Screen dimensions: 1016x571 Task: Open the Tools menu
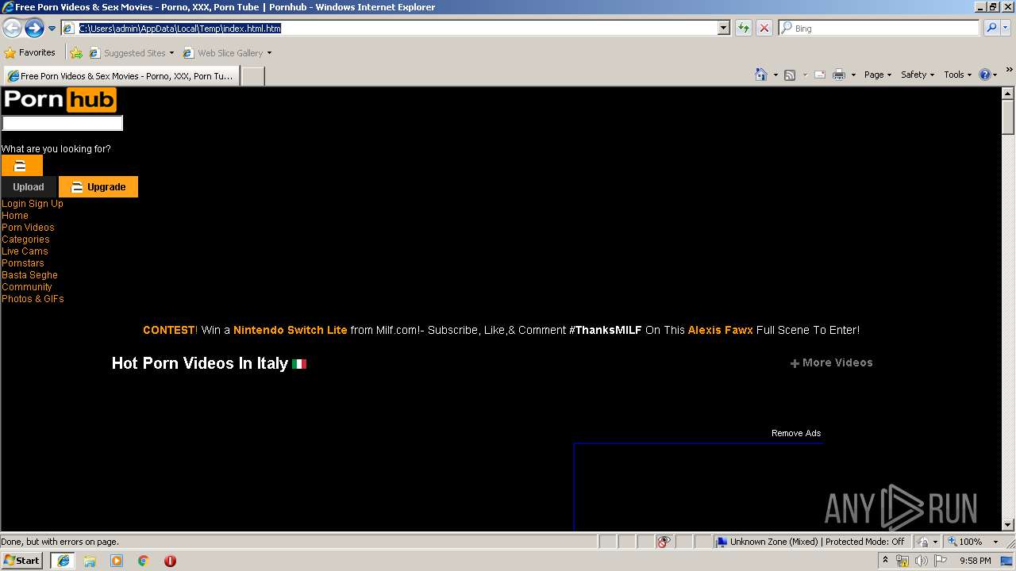957,75
